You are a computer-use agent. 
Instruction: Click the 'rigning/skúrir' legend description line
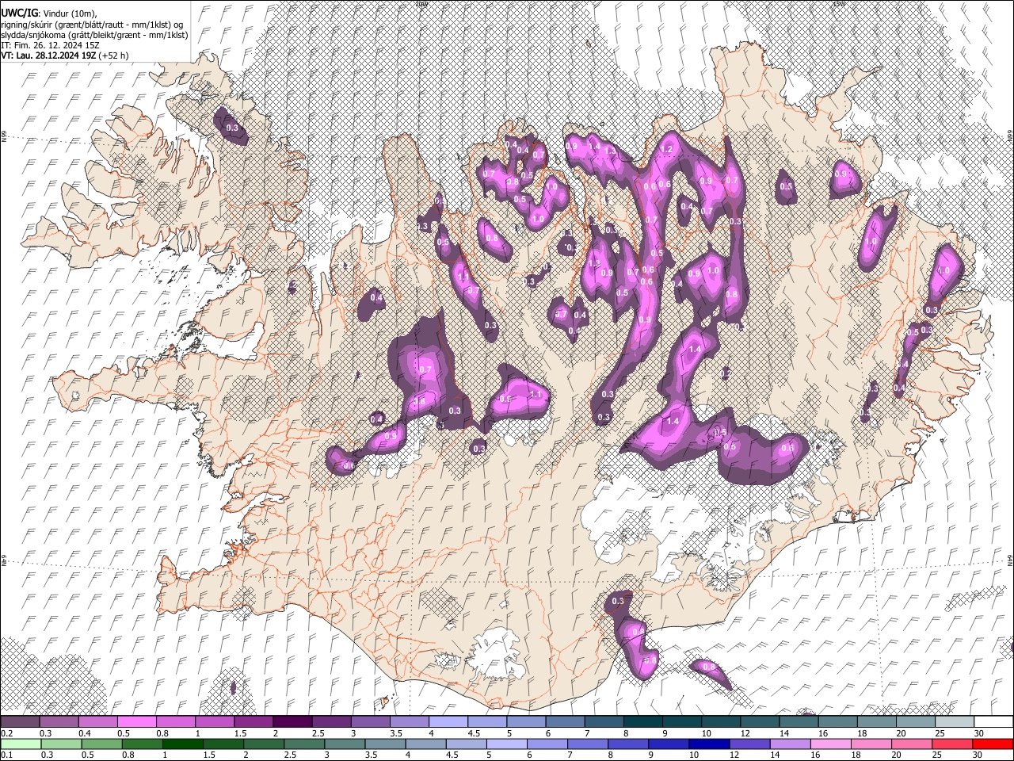[x=93, y=25]
